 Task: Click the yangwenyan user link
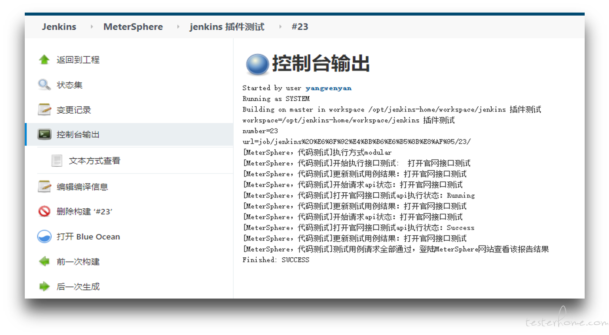point(328,88)
